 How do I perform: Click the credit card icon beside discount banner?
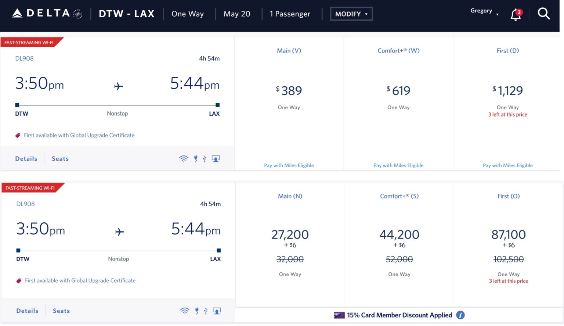[340, 315]
